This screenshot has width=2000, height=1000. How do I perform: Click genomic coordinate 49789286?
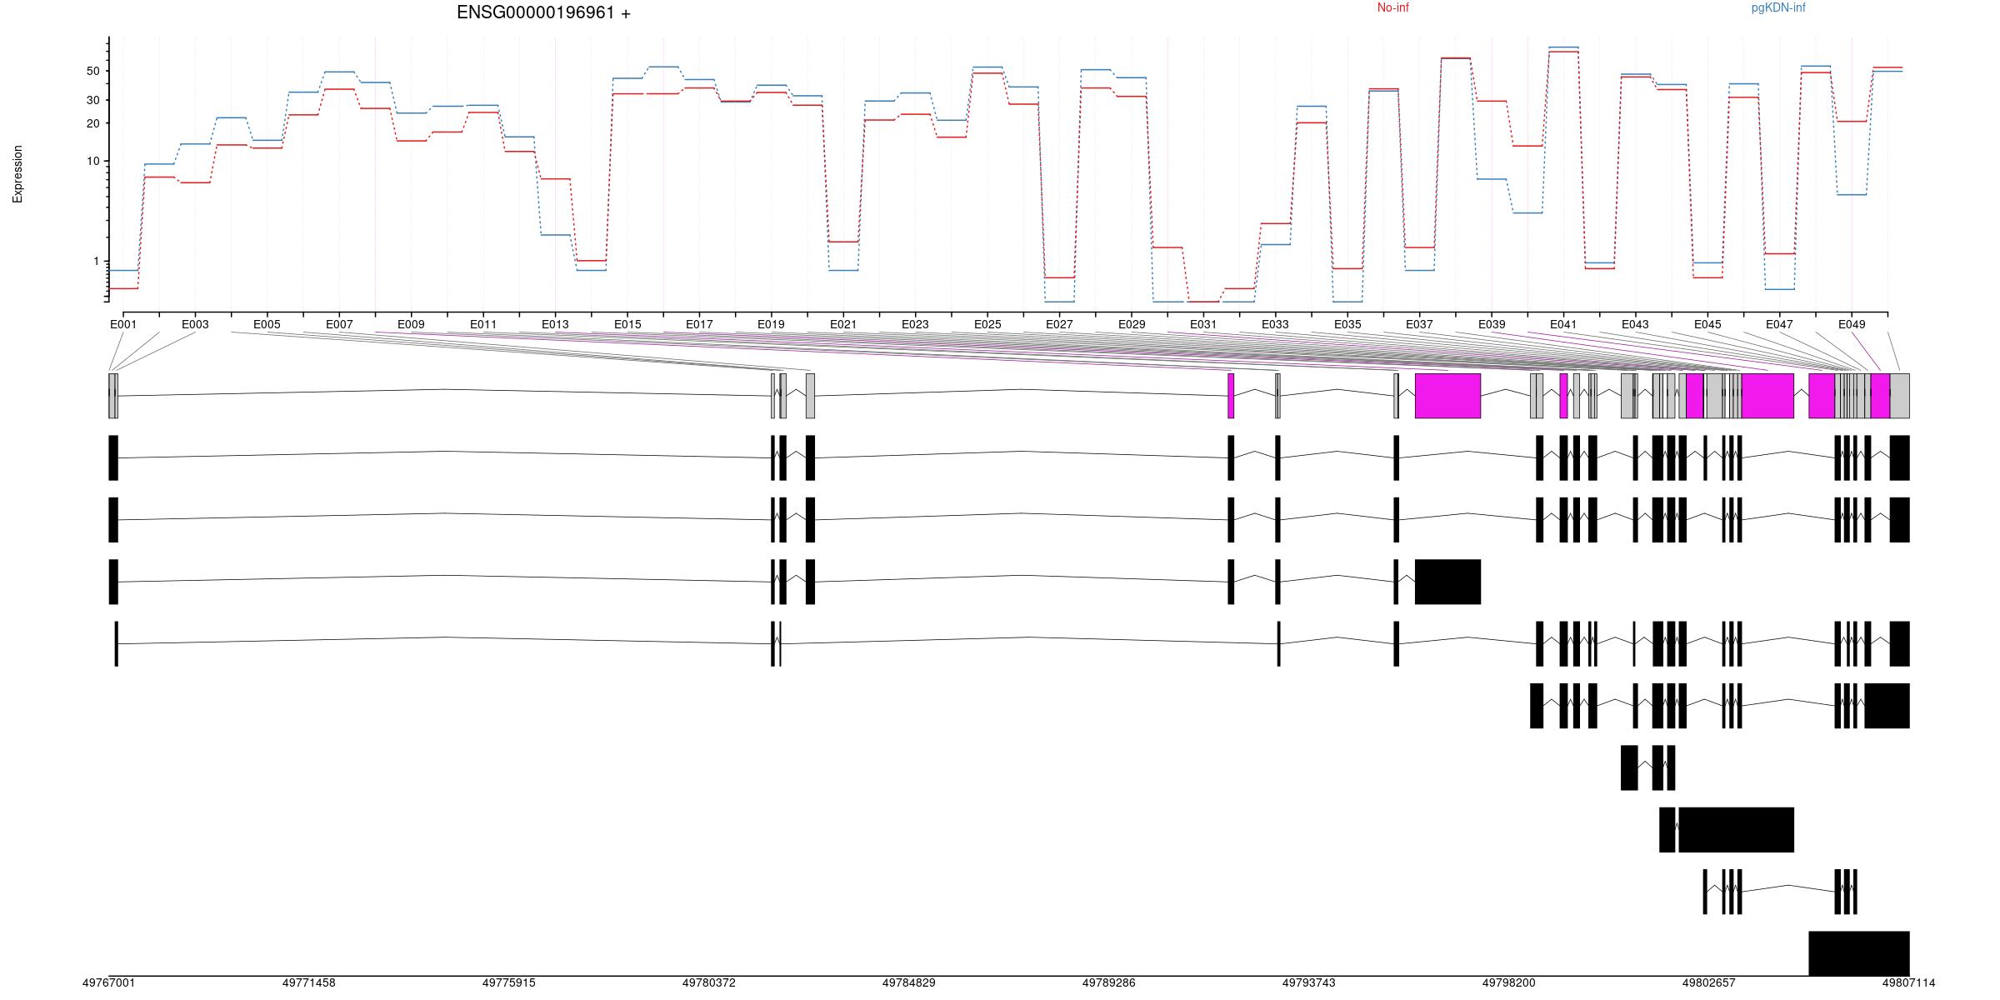click(1108, 982)
